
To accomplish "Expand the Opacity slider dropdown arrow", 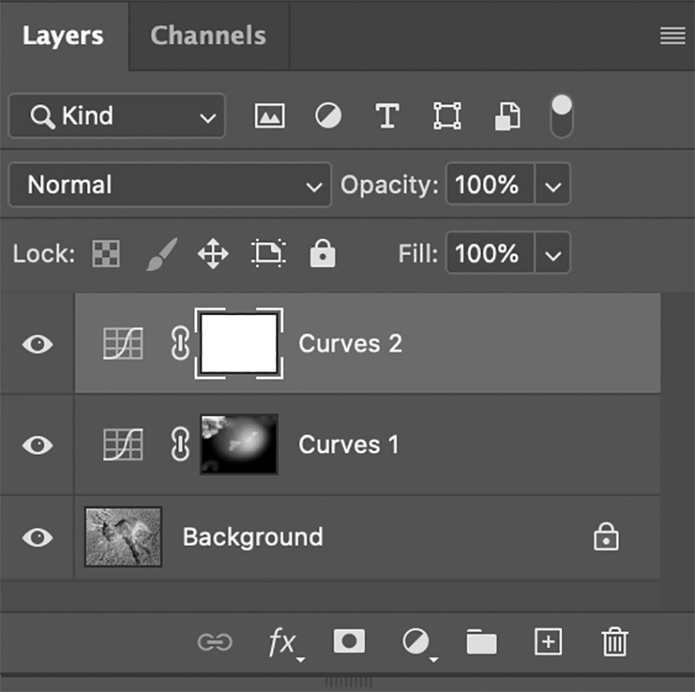I will point(553,185).
